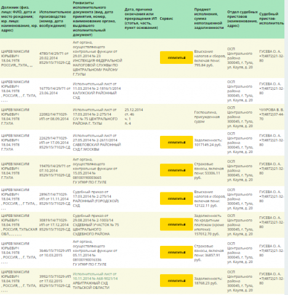
Task: Click the Предмет исполнения column header
Action: [209, 18]
